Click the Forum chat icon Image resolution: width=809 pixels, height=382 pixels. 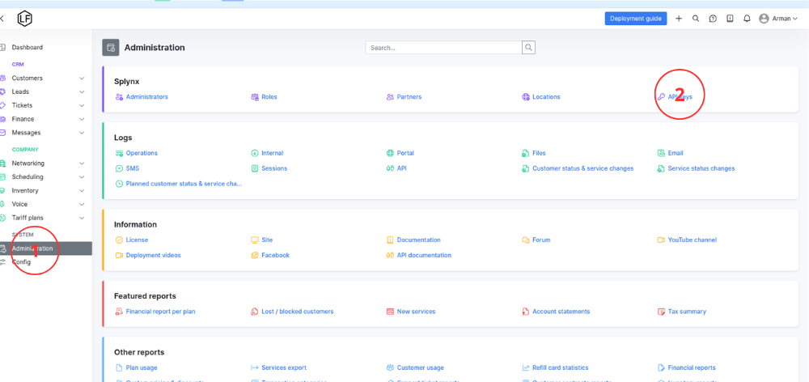tap(526, 240)
